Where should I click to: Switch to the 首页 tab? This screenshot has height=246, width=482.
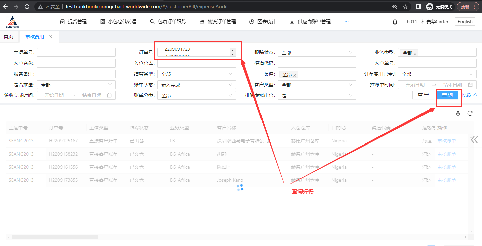tap(8, 37)
